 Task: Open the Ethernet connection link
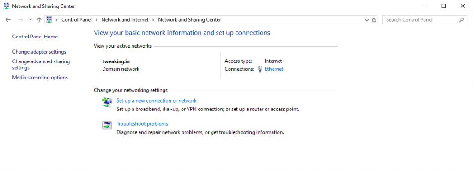274,69
